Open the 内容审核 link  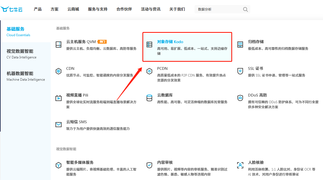165,162
